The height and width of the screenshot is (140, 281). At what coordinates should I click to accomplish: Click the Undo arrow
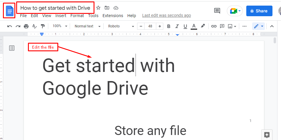tap(10, 26)
